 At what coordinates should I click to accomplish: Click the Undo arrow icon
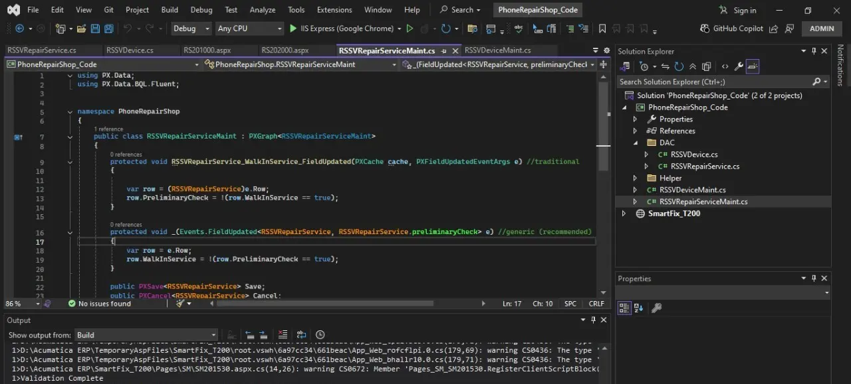tap(128, 29)
